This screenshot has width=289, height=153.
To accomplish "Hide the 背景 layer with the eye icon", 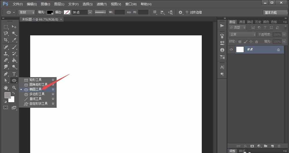I will (231, 50).
